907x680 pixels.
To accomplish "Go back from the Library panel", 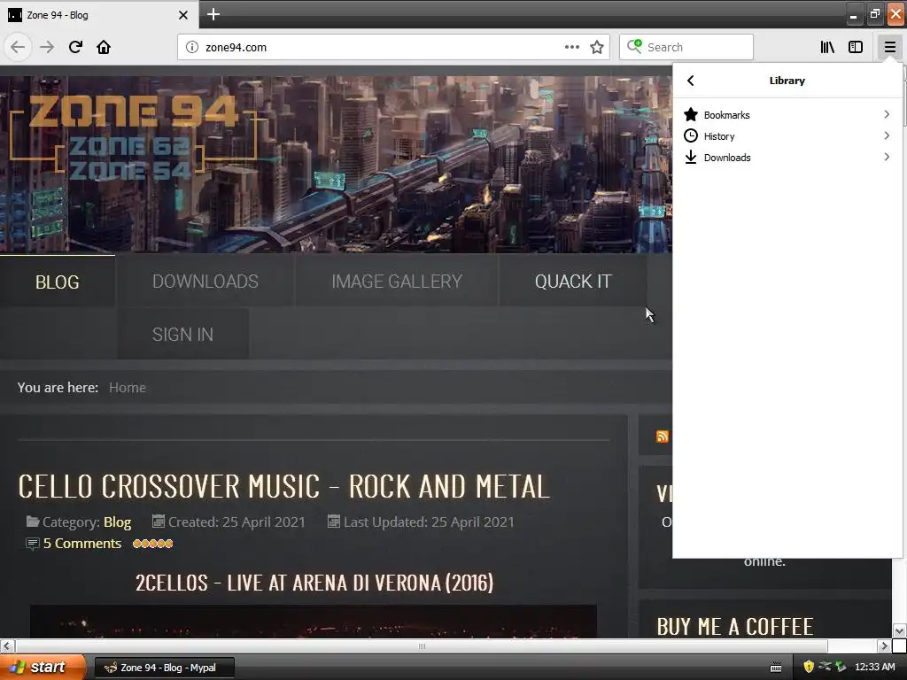I will [x=691, y=81].
